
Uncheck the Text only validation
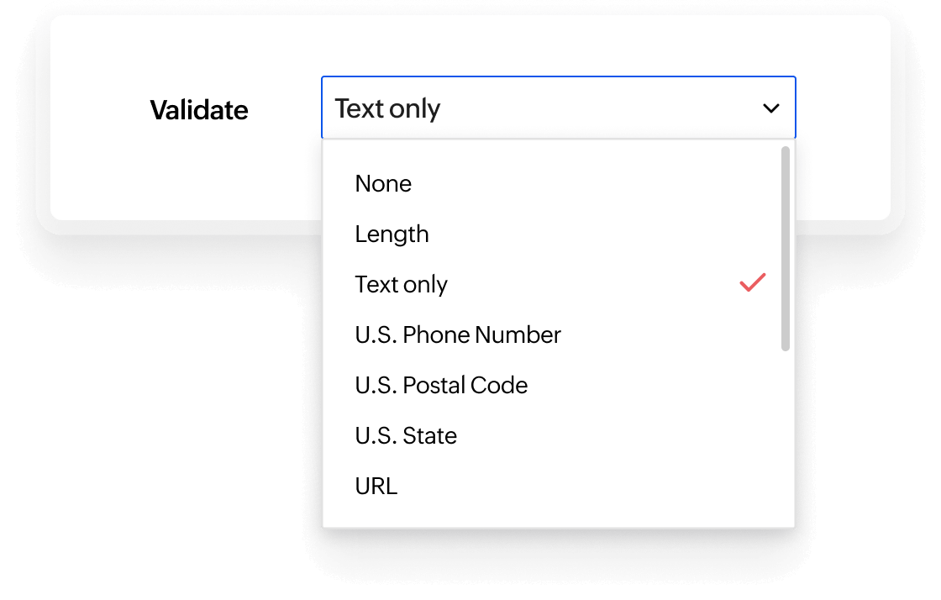point(401,283)
